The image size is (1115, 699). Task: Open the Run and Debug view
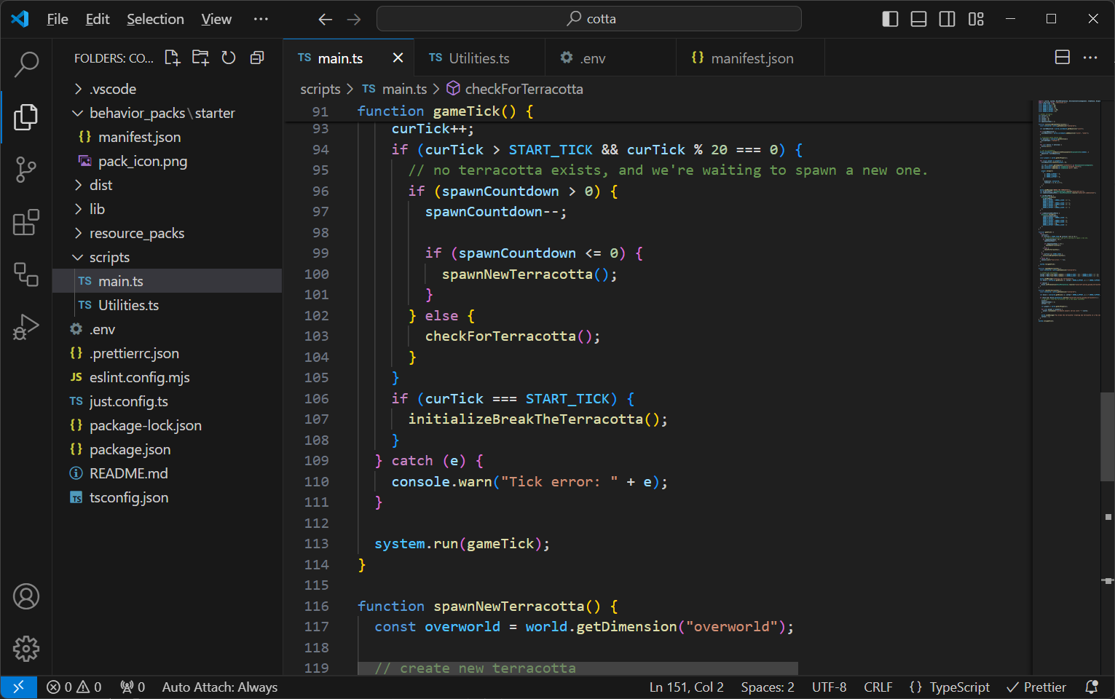pyautogui.click(x=26, y=328)
